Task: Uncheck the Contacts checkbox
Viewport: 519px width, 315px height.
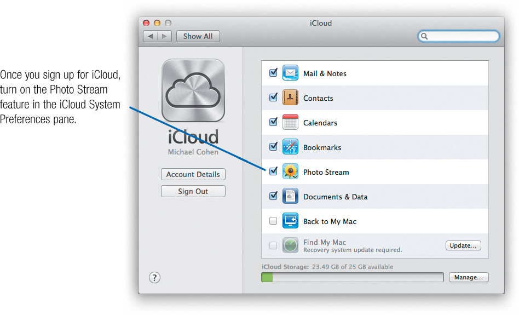Action: click(273, 97)
